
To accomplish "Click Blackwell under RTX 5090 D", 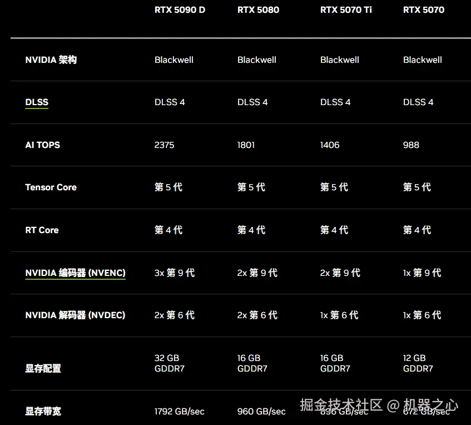I will click(x=174, y=60).
